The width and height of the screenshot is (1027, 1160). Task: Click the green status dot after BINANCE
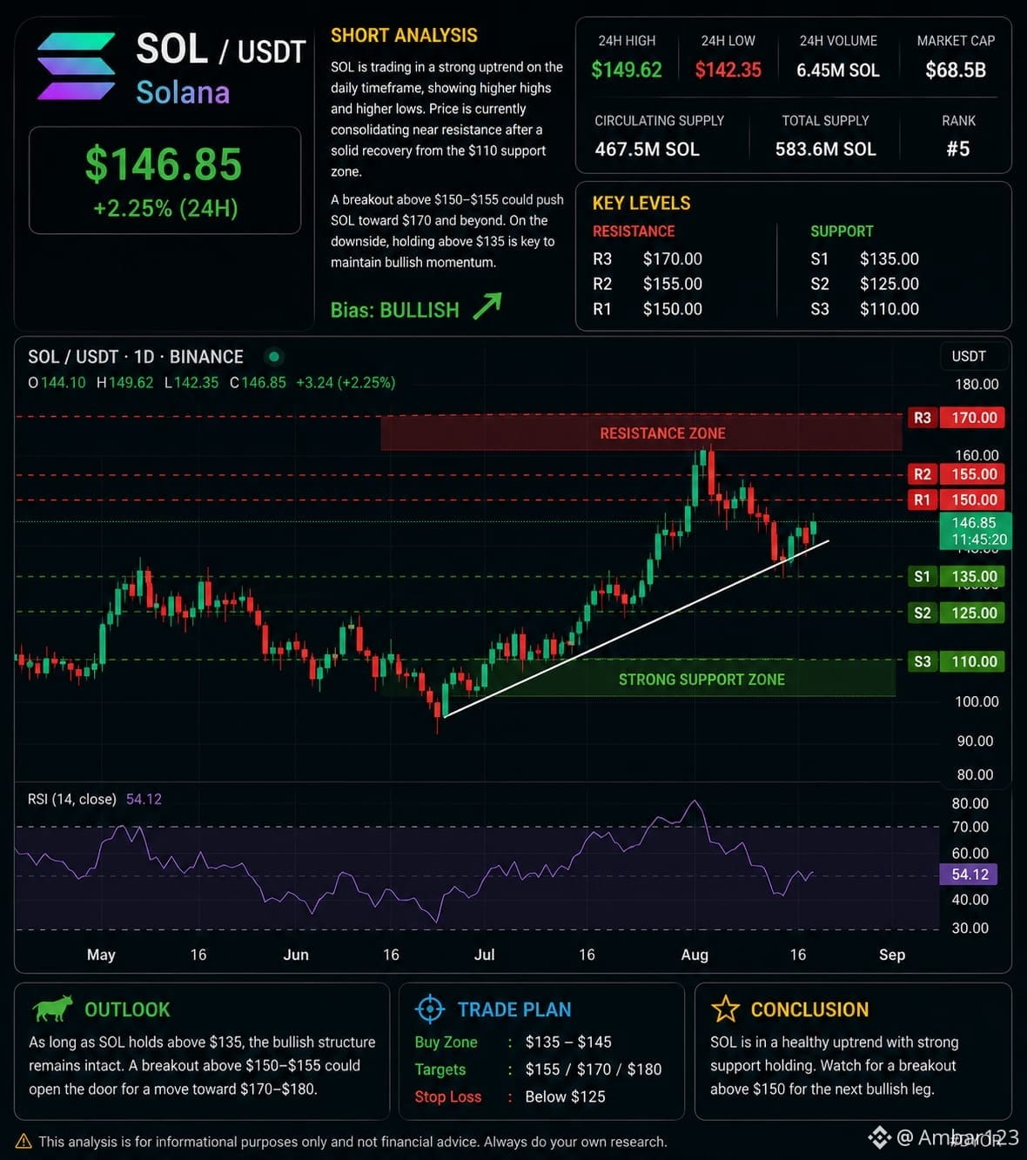click(274, 356)
